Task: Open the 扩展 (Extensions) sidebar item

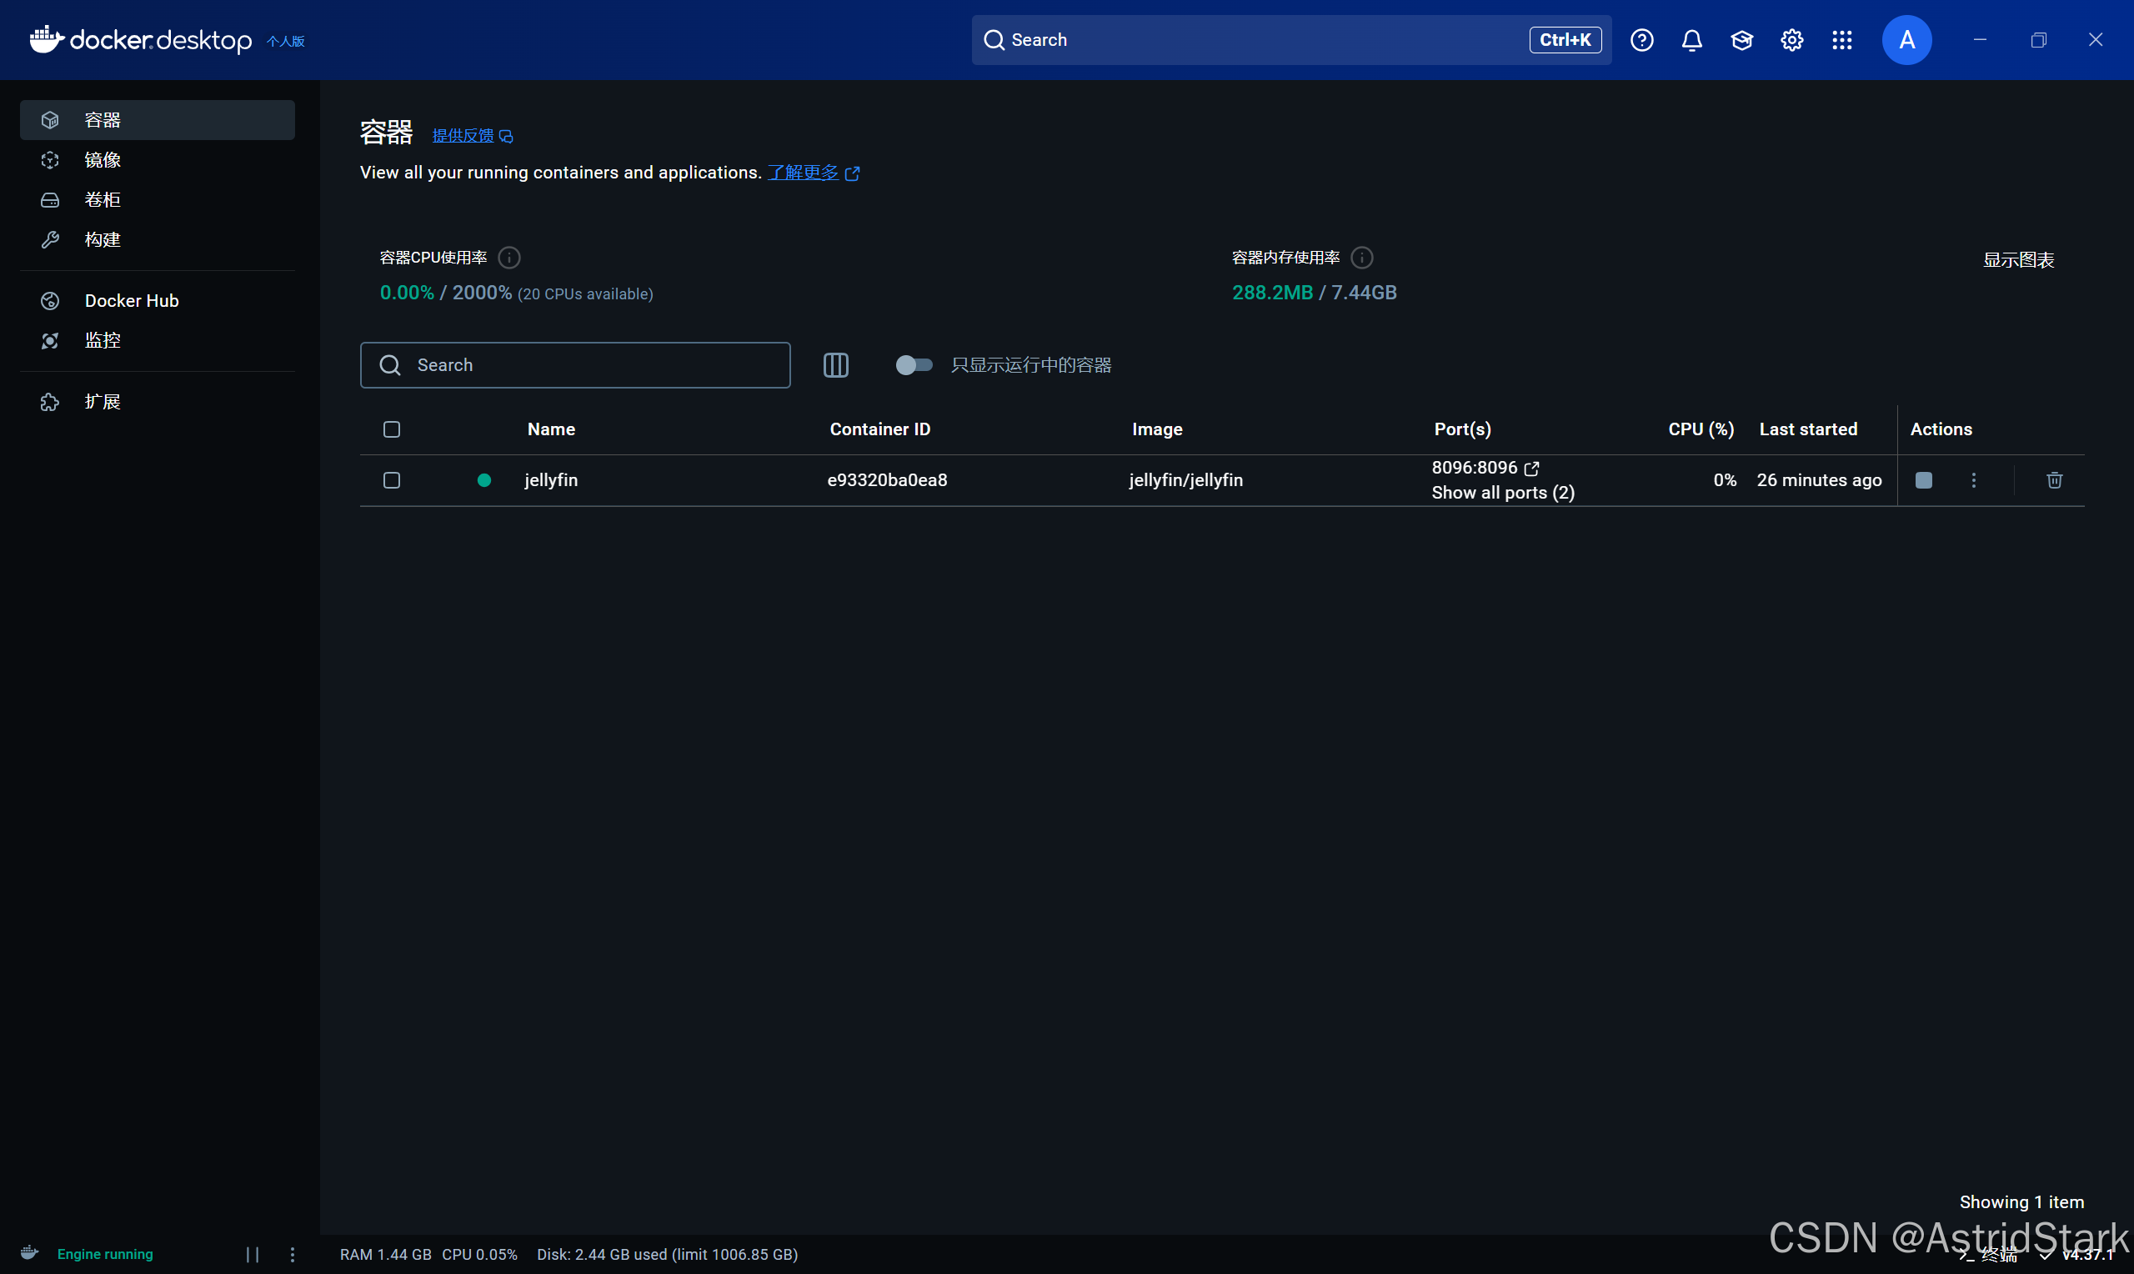Action: tap(157, 401)
